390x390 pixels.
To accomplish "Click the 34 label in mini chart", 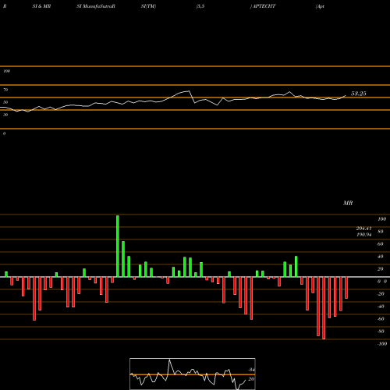I will tap(251, 370).
